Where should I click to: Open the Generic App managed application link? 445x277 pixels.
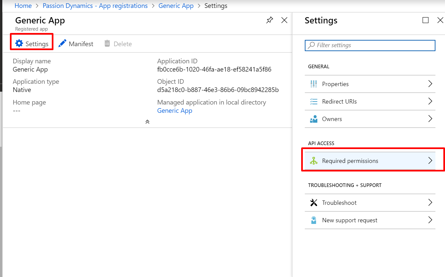tap(175, 111)
